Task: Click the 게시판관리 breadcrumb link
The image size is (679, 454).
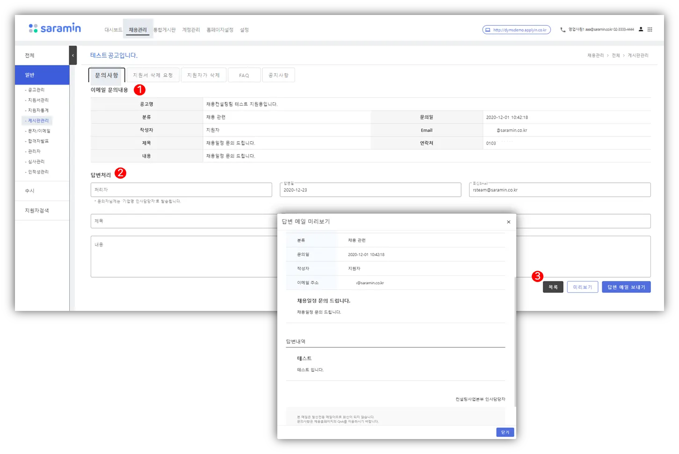Action: point(638,56)
